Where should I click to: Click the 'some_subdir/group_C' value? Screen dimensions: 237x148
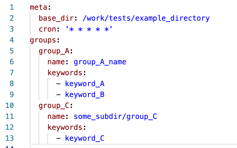(115, 117)
